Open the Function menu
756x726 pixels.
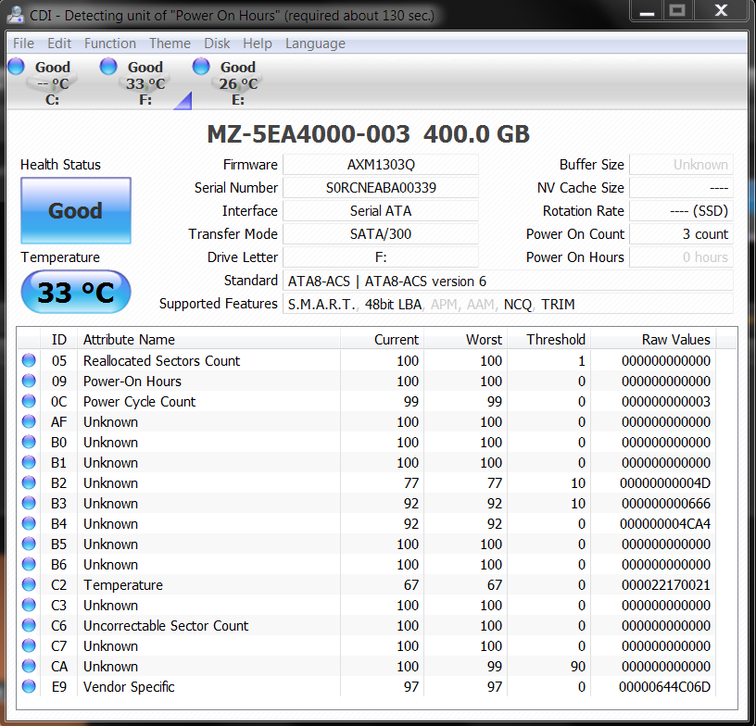(x=109, y=44)
